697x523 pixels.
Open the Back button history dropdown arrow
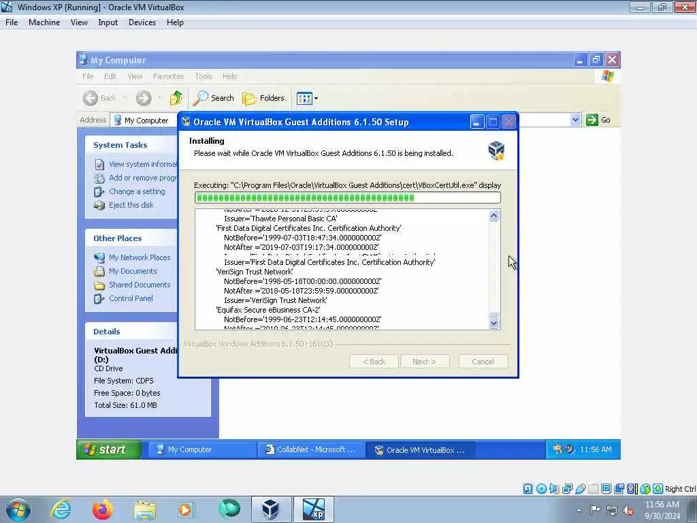[125, 98]
